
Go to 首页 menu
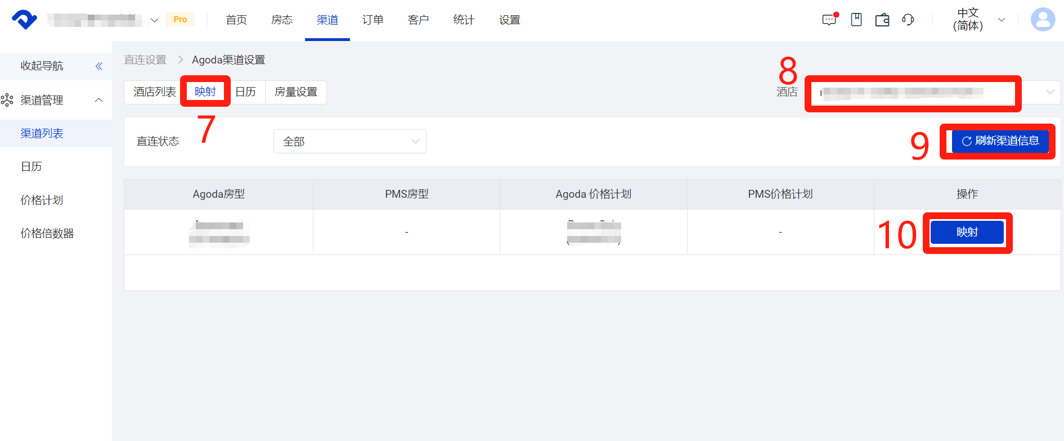point(236,20)
